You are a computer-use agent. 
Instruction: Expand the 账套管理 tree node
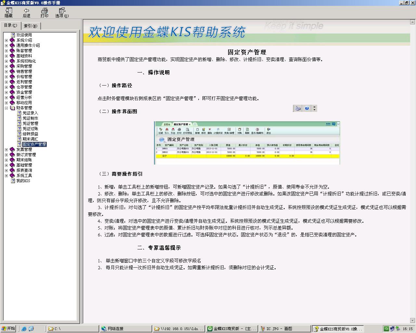pyautogui.click(x=6, y=51)
